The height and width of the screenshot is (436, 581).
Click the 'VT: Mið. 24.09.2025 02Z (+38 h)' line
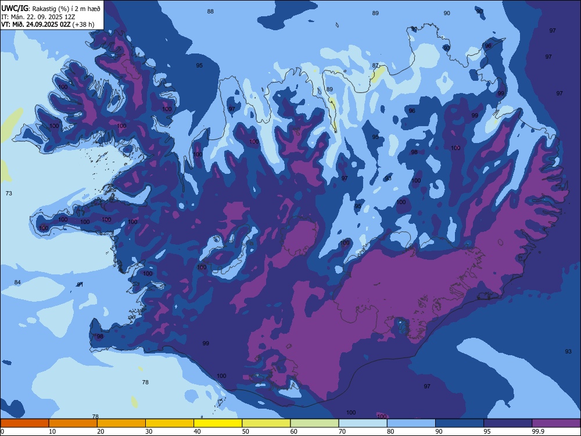click(x=48, y=24)
